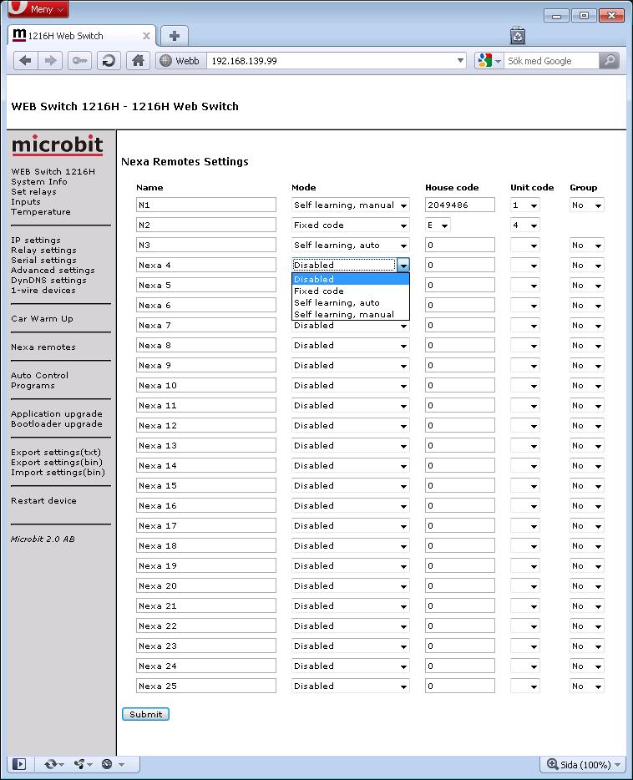Viewport: 633px width, 780px height.
Task: Open the N2 Fixed code mode dropdown
Action: (350, 225)
